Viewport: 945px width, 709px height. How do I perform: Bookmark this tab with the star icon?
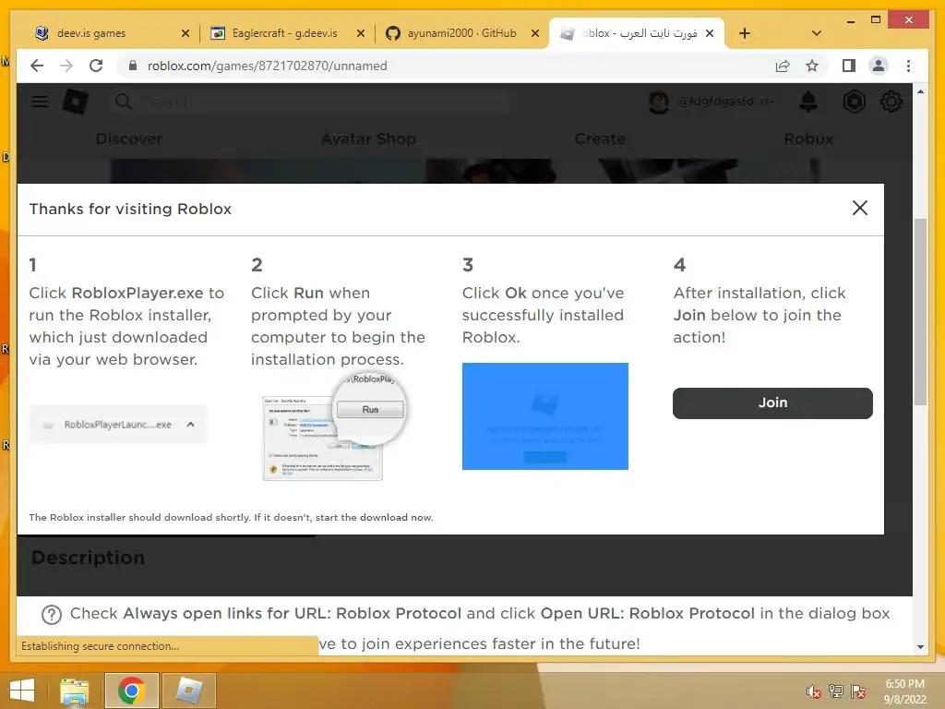tap(812, 66)
